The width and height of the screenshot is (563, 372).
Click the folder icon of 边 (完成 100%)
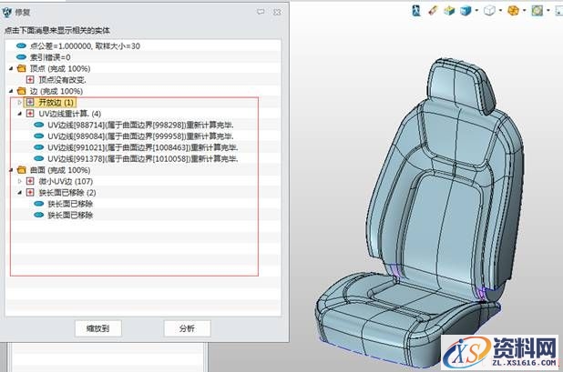click(x=22, y=91)
